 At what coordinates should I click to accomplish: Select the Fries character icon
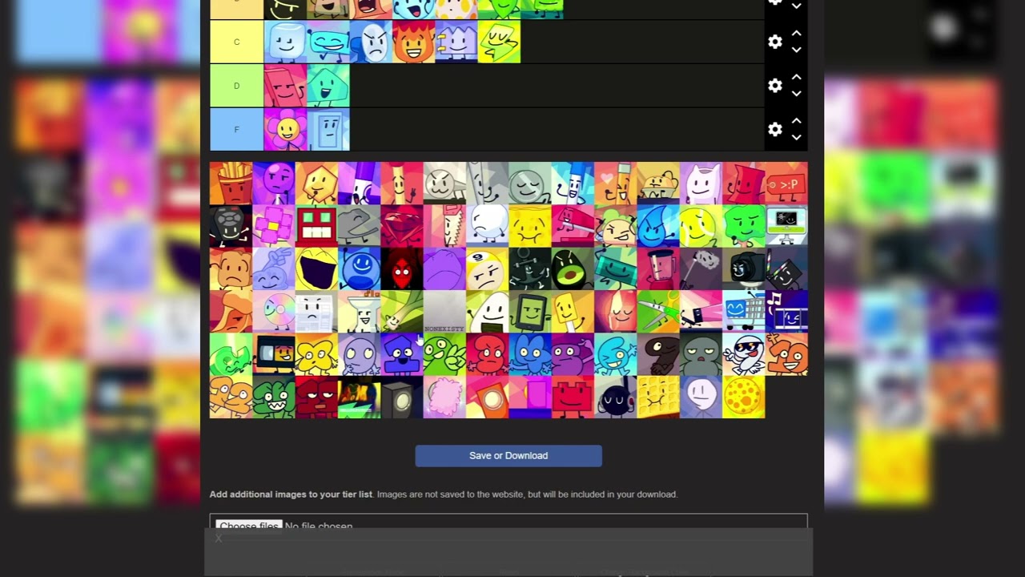click(x=231, y=184)
